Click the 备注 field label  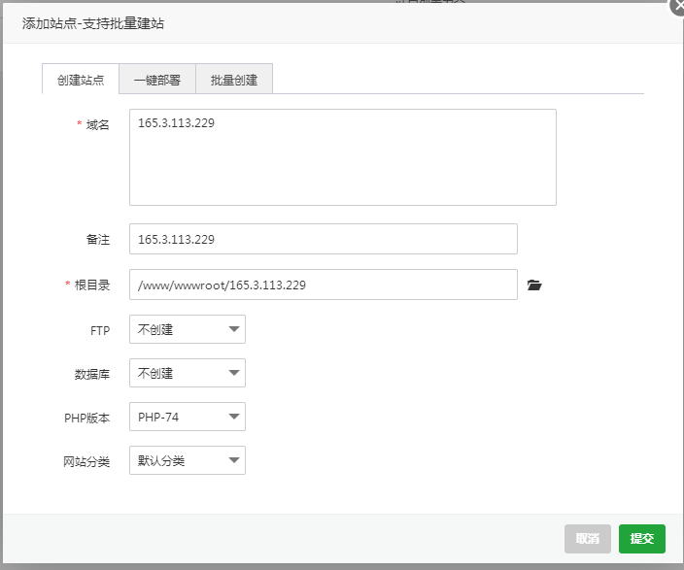(97, 239)
